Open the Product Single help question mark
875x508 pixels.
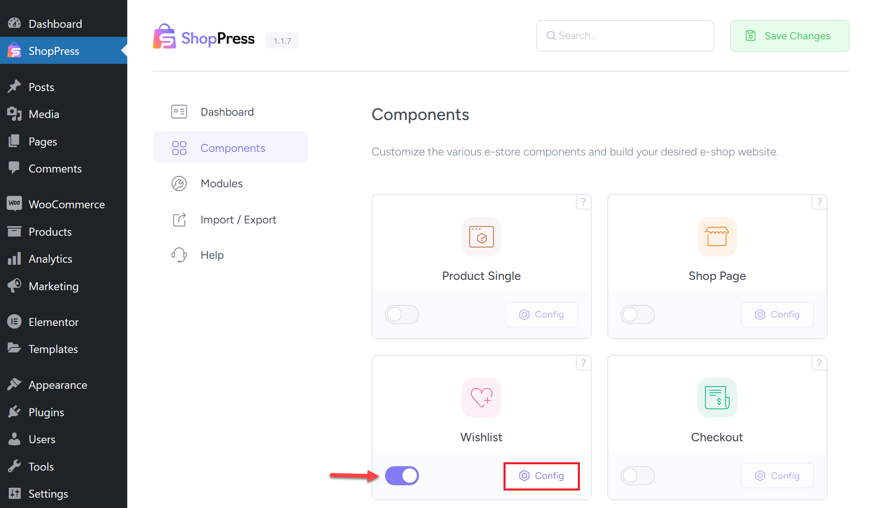583,202
